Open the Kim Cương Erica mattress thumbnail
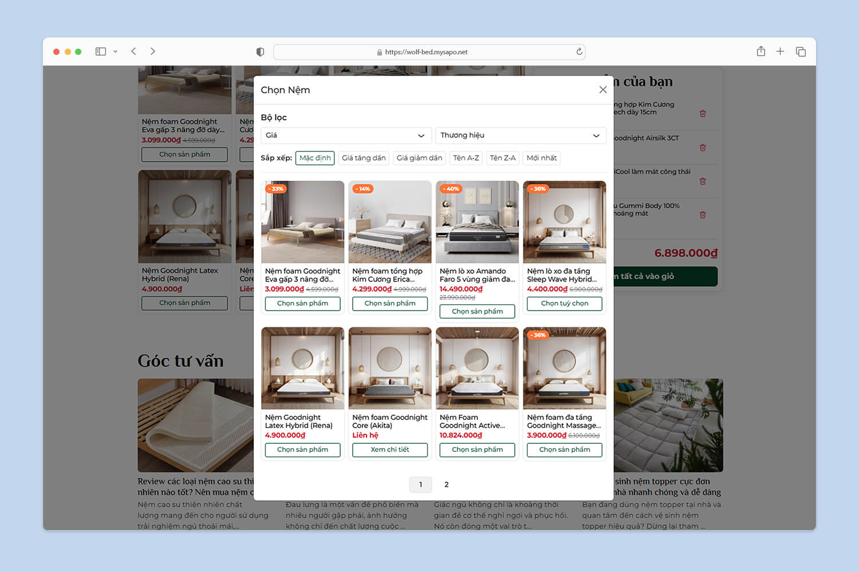859x572 pixels. pyautogui.click(x=390, y=222)
